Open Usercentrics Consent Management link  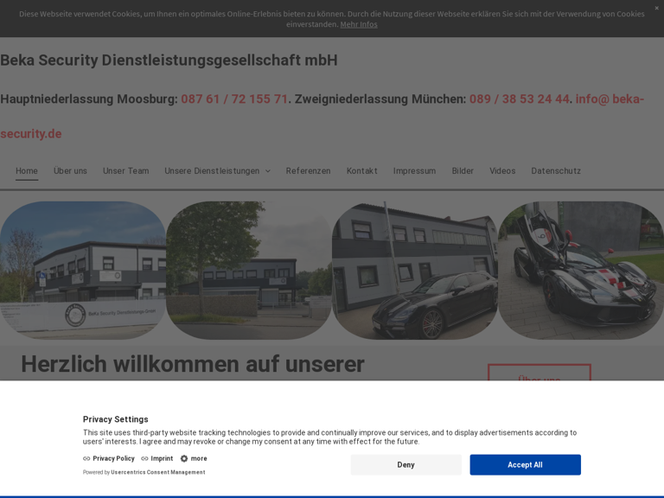[157, 472]
